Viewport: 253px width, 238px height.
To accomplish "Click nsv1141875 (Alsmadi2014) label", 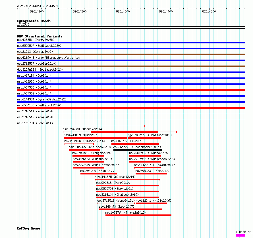I will [115, 177].
